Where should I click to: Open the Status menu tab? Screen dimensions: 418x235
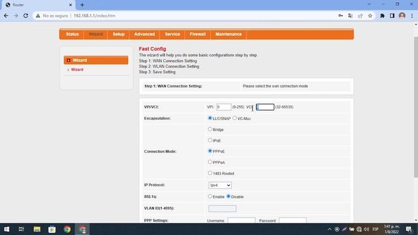pos(72,34)
